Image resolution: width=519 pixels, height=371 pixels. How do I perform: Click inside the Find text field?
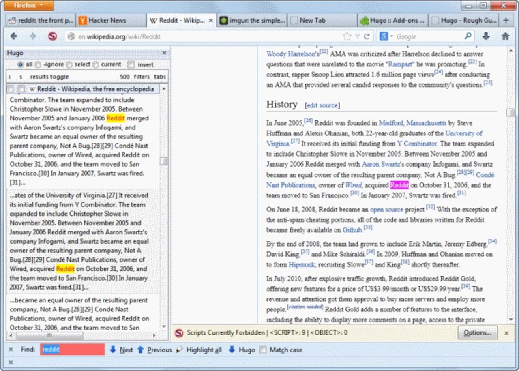click(x=73, y=350)
